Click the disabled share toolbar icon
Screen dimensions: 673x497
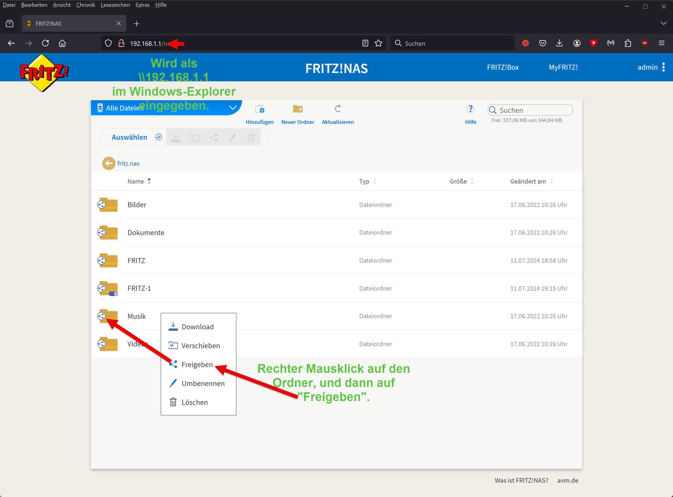(x=214, y=138)
